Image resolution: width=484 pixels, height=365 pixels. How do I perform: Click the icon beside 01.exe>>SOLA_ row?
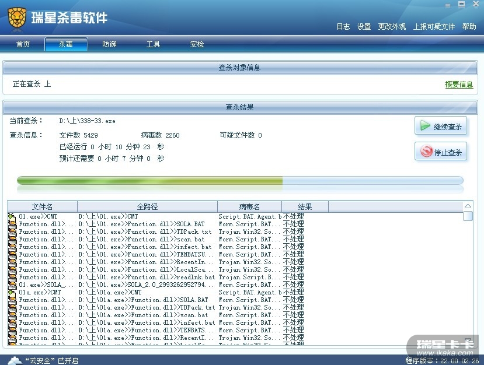tap(12, 285)
